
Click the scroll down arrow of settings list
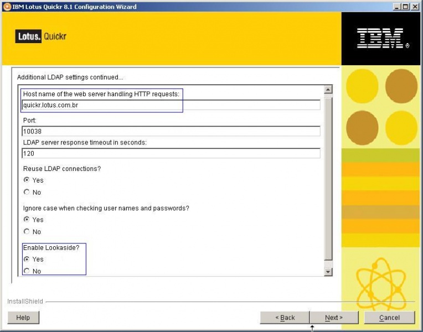328,272
